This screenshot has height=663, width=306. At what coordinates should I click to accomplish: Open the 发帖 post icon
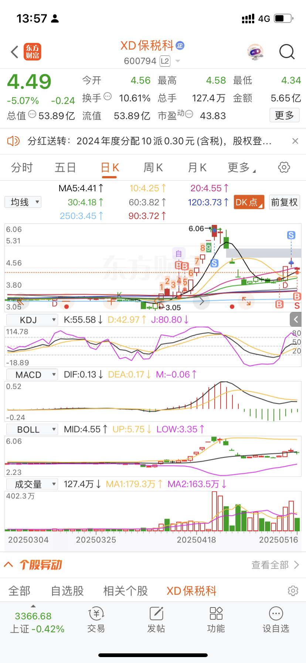(156, 620)
